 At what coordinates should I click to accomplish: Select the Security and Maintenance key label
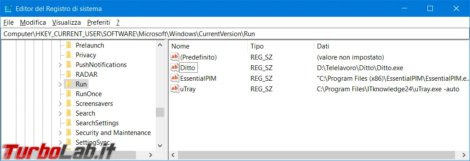pyautogui.click(x=113, y=133)
